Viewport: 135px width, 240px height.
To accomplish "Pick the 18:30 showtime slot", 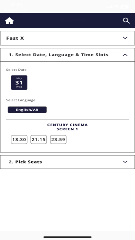I will [x=19, y=139].
